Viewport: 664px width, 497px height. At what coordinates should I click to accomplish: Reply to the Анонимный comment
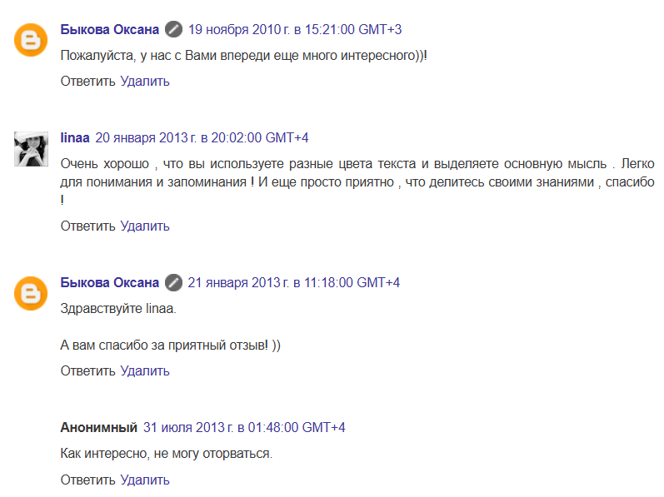[x=88, y=480]
